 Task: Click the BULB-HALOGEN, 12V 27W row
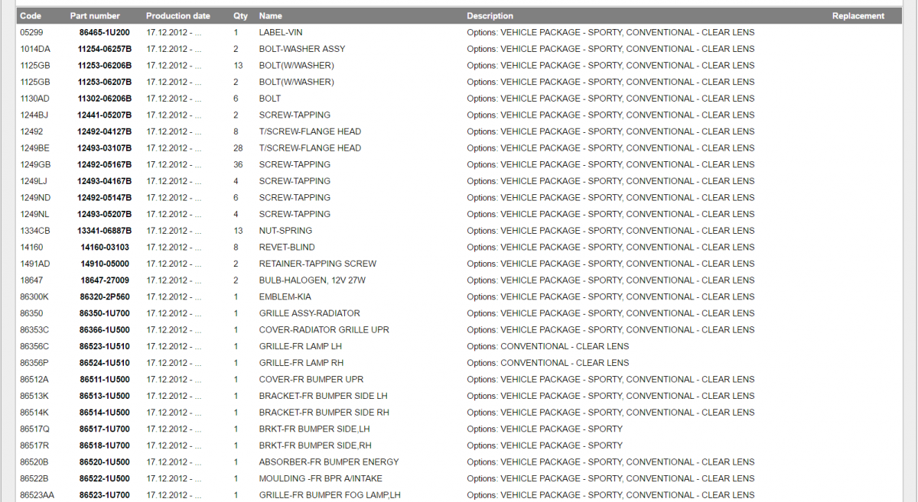coord(459,280)
